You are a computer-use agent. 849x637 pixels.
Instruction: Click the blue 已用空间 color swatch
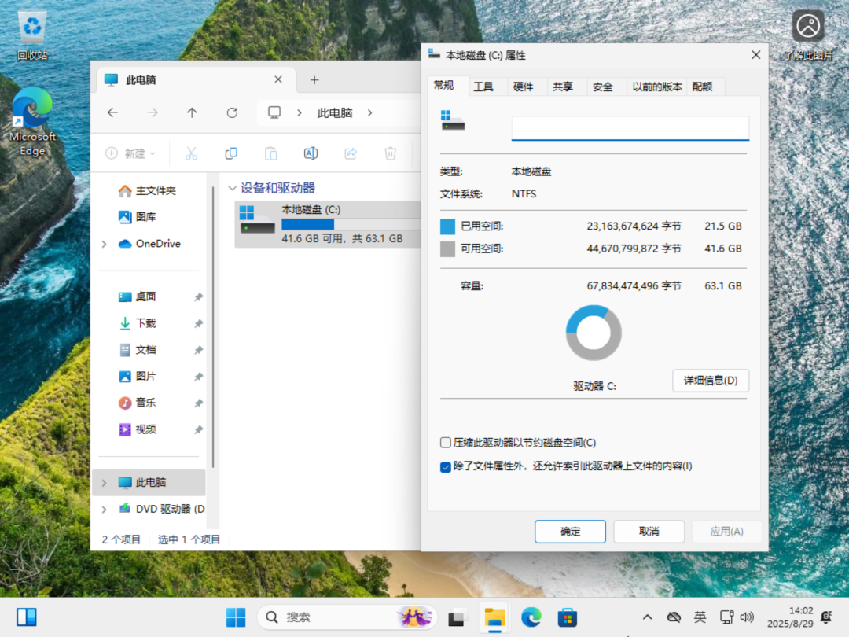(448, 226)
